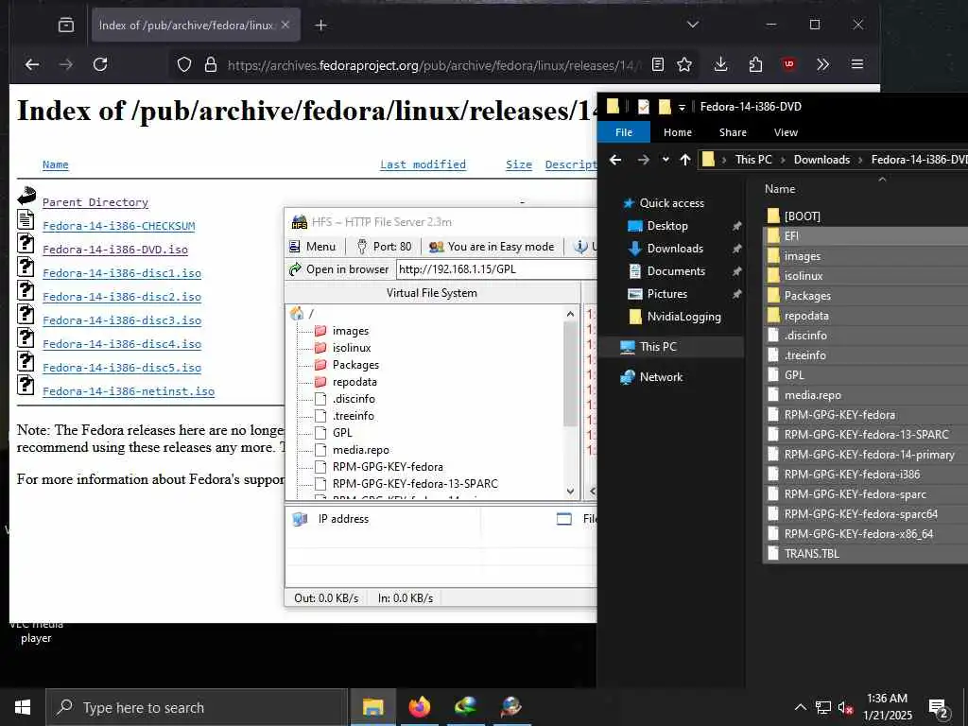Select HFS root home node
This screenshot has height=726, width=968.
coord(302,314)
